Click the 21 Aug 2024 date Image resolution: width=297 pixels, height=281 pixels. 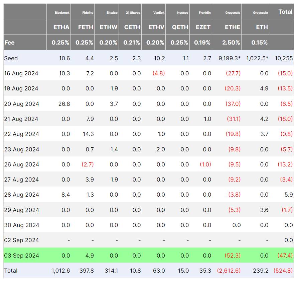click(21, 119)
